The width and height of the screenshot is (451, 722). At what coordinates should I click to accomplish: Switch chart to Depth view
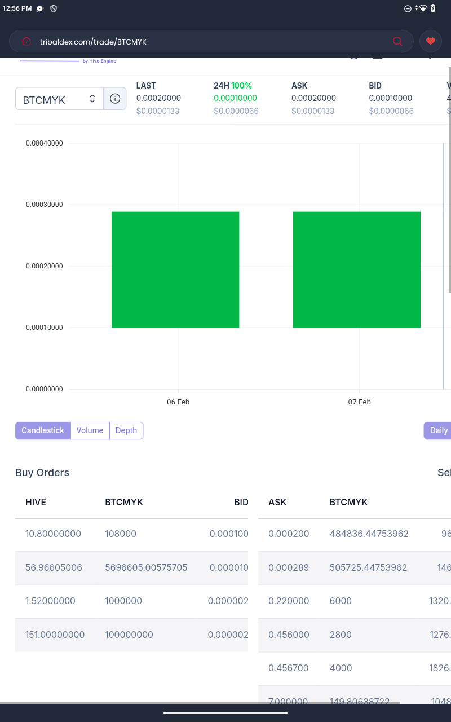click(126, 430)
